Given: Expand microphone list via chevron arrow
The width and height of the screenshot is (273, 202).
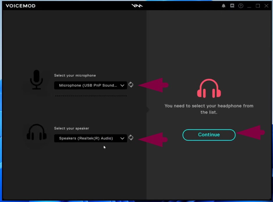Looking at the screenshot, I should click(122, 85).
